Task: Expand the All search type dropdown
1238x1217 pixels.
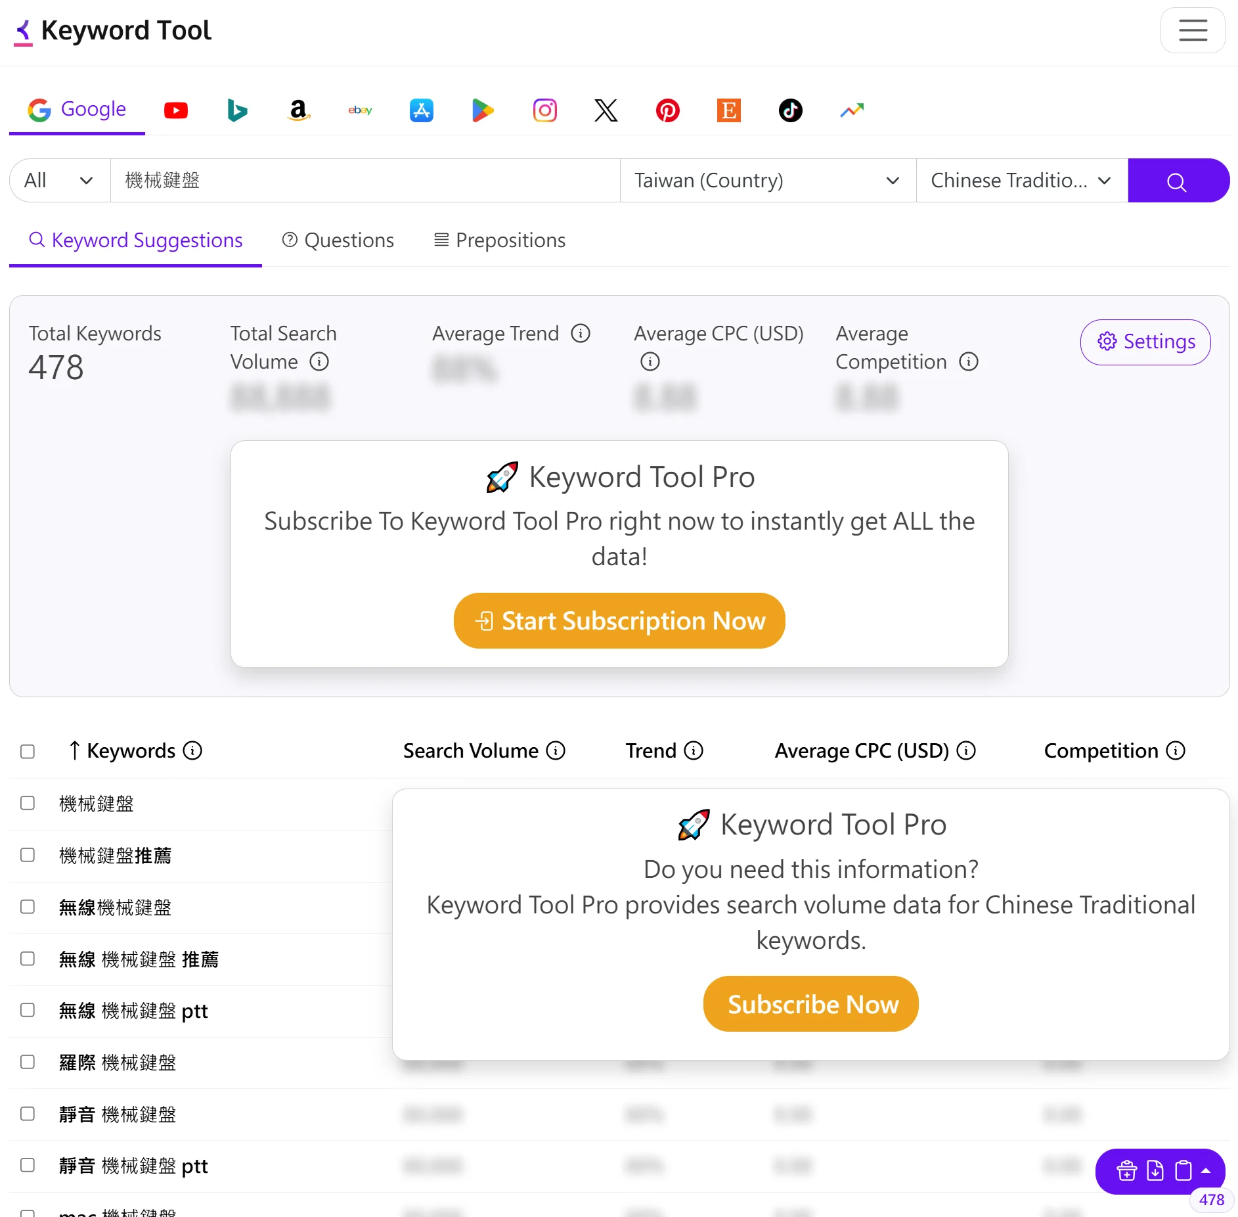Action: (59, 180)
